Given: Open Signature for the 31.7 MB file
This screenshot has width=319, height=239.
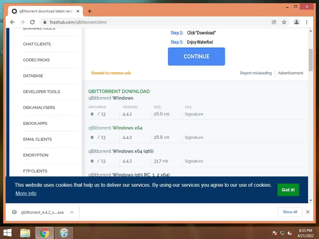Looking at the screenshot, I should pos(194,161).
